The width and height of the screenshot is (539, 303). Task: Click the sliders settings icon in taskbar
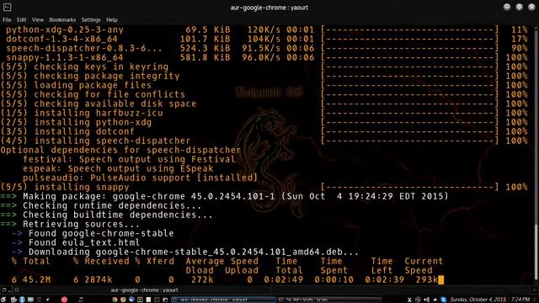point(81,300)
